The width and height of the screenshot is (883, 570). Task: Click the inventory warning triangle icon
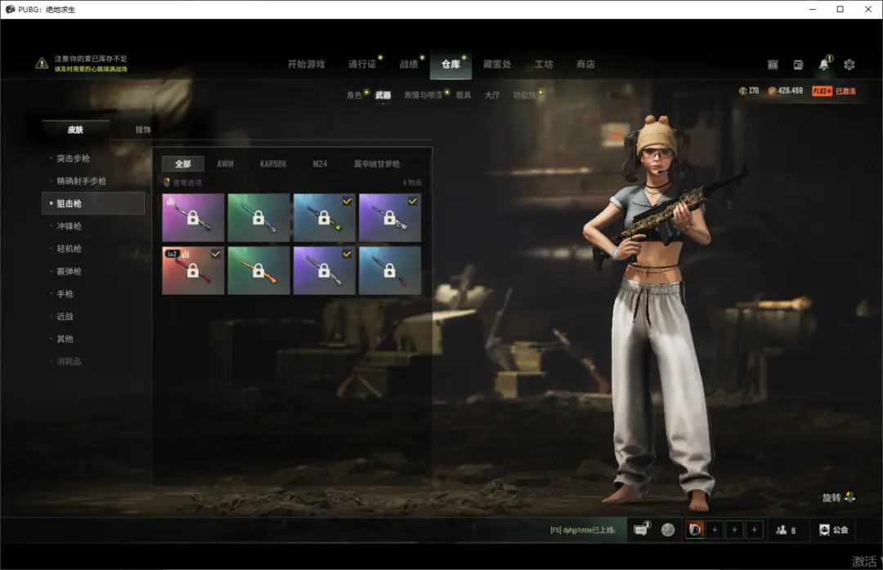[42, 63]
